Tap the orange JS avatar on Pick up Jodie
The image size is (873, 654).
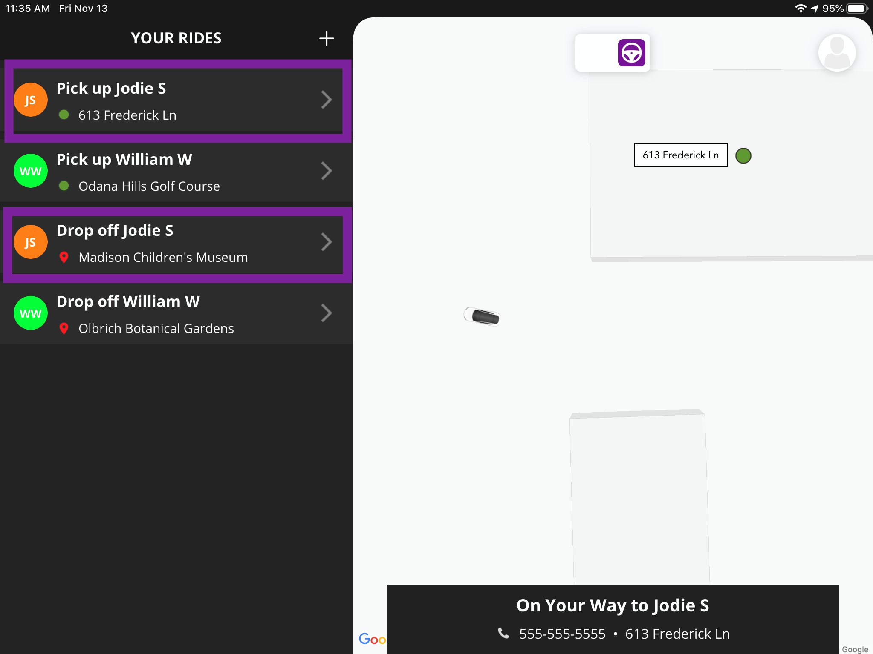point(31,100)
